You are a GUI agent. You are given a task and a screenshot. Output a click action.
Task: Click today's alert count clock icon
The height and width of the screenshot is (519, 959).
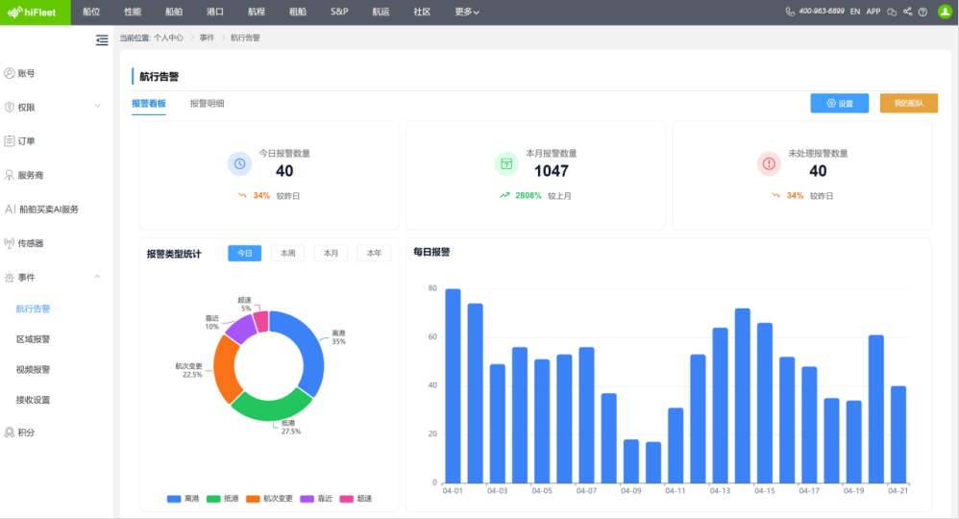[239, 164]
